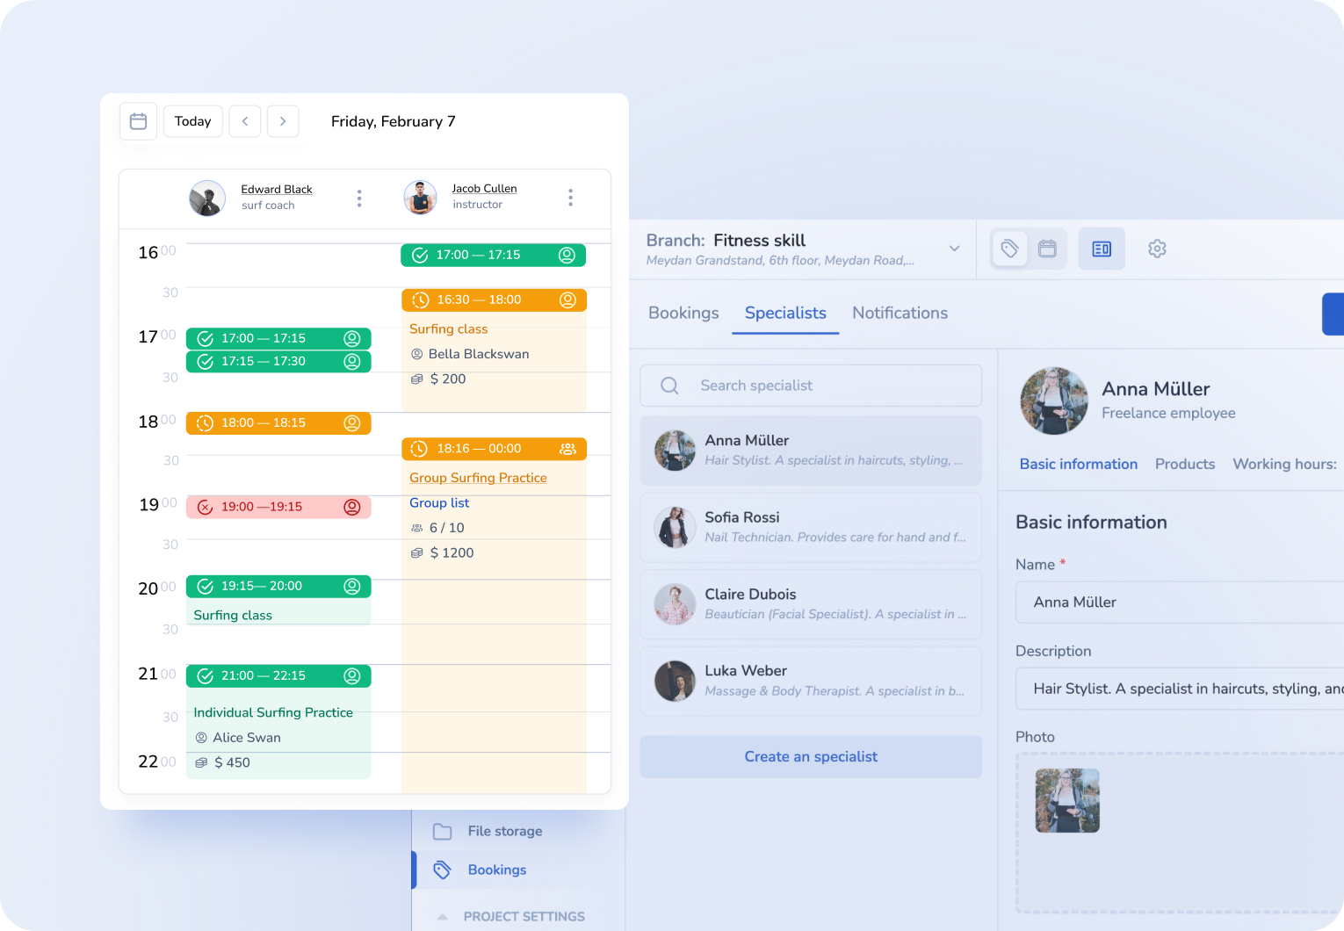
Task: Click Create an specialist
Action: pyautogui.click(x=810, y=756)
